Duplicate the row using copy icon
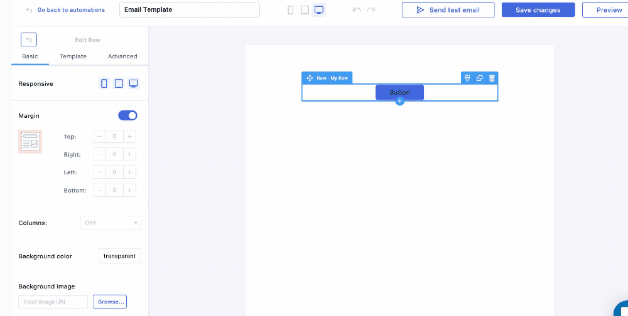Image resolution: width=628 pixels, height=316 pixels. [x=479, y=78]
